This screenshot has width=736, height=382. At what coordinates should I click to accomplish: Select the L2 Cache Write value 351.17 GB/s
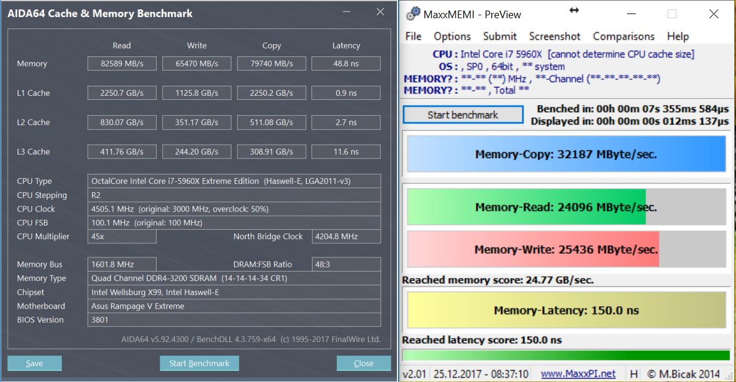point(197,122)
